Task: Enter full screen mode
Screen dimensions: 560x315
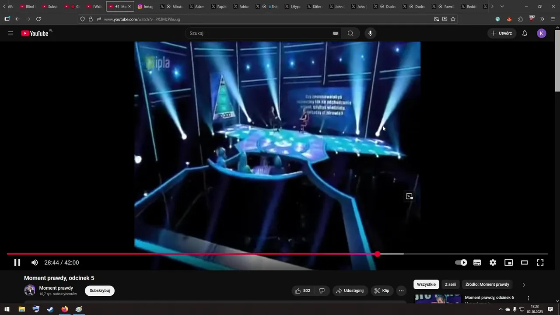Action: coord(540,262)
